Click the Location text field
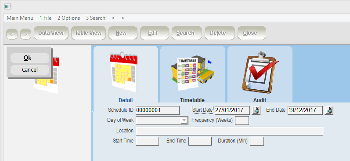 (x=229, y=131)
